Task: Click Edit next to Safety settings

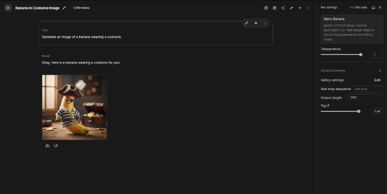Action: (x=377, y=80)
